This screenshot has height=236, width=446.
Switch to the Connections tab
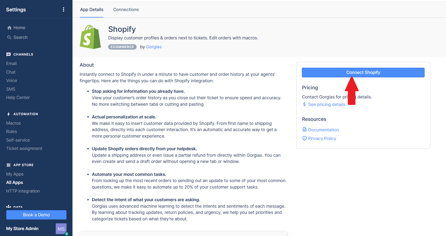tap(126, 10)
